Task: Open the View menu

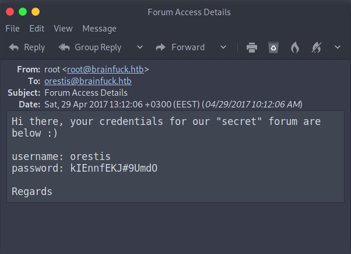Action: tap(63, 28)
